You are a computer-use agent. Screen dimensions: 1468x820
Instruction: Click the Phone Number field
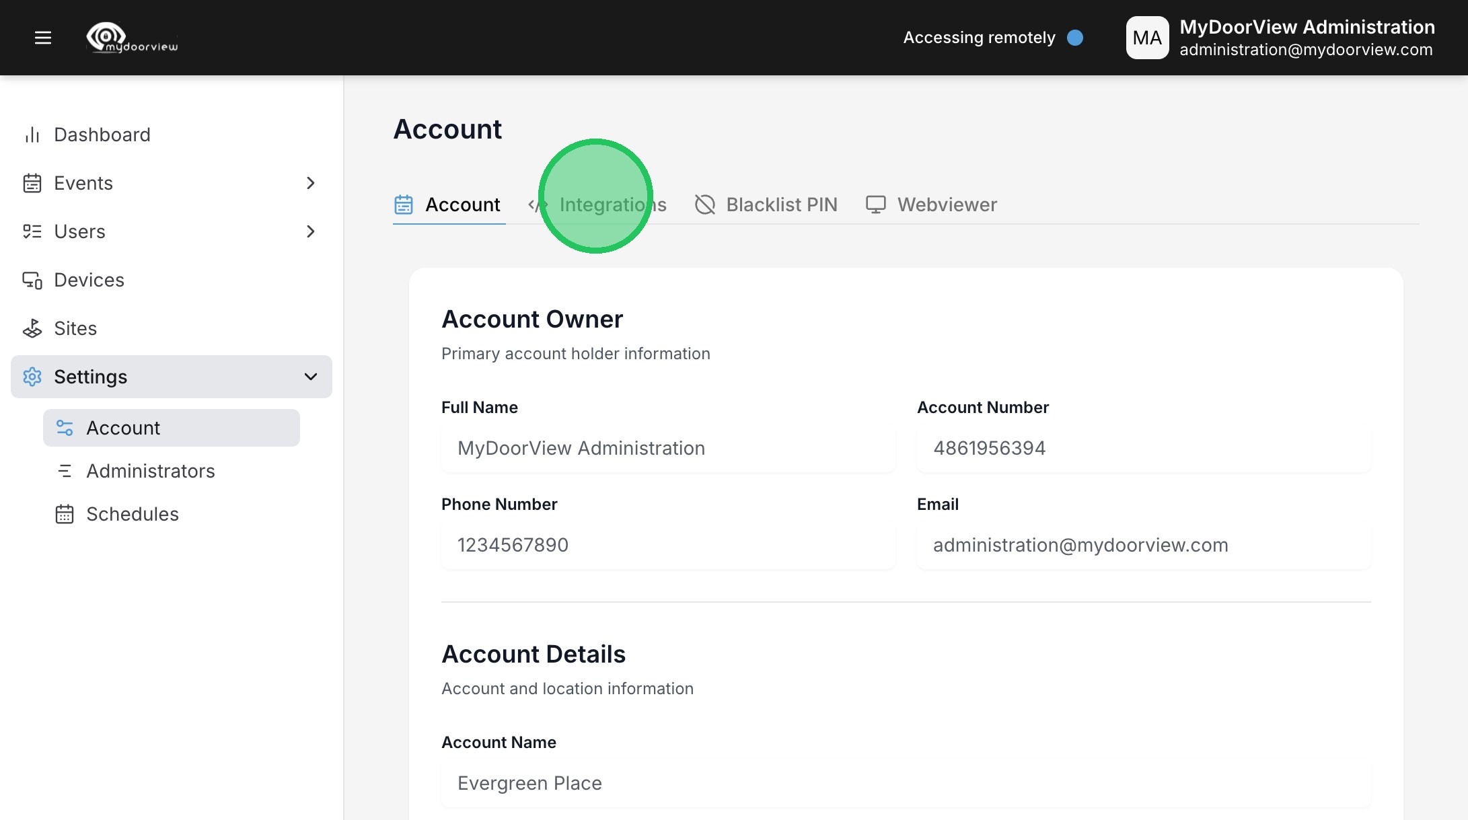coord(667,545)
